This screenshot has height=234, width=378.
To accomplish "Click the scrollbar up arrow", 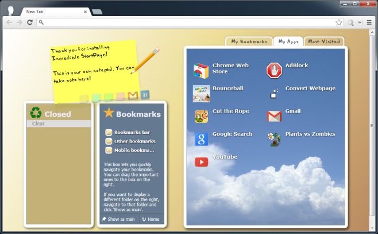I will click(372, 32).
